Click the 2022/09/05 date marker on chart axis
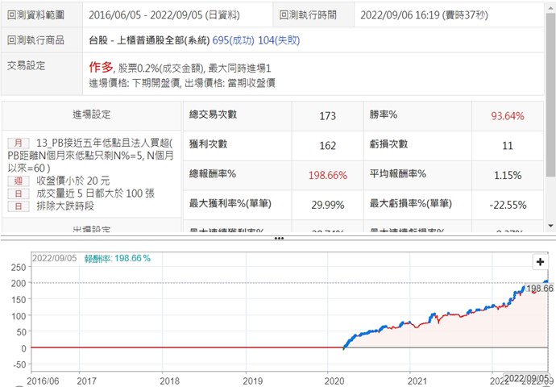The width and height of the screenshot is (556, 387). (x=526, y=378)
